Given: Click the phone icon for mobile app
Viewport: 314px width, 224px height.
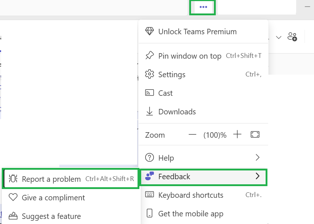Looking at the screenshot, I should 150,213.
